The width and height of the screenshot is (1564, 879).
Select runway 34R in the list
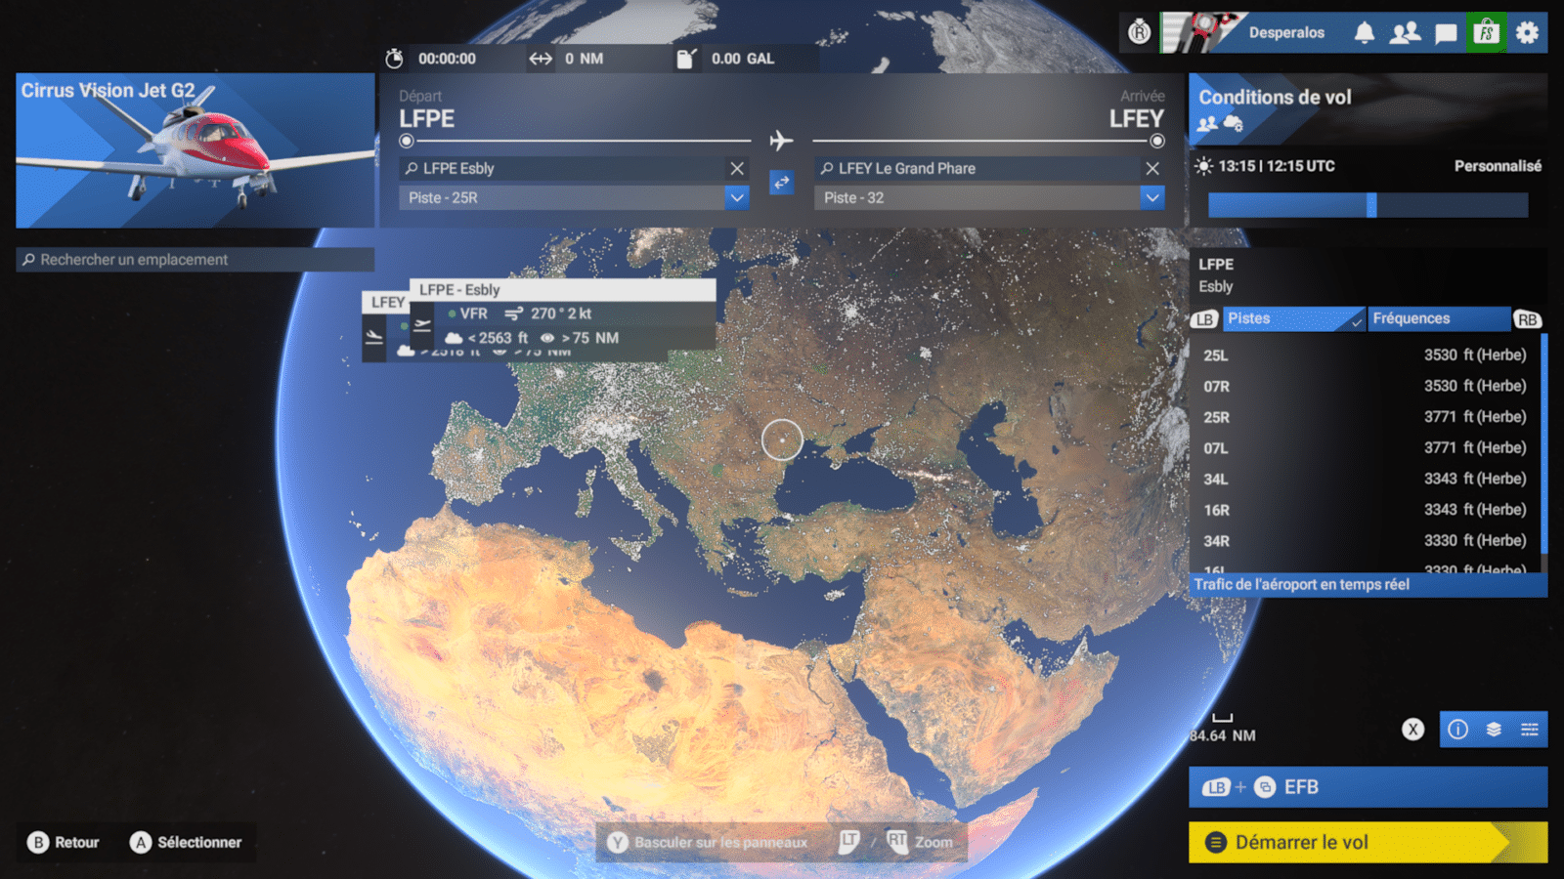click(x=1365, y=541)
